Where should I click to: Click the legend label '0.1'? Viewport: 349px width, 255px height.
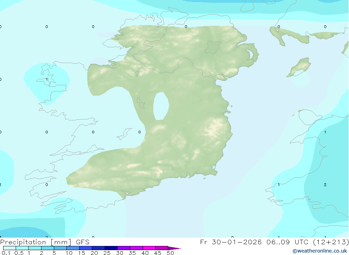[6, 253]
